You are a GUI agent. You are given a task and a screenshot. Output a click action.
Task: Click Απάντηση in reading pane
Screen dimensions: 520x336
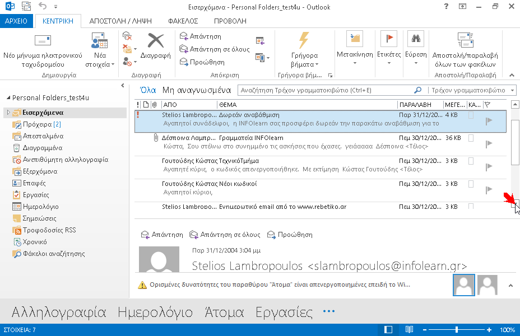162,235
